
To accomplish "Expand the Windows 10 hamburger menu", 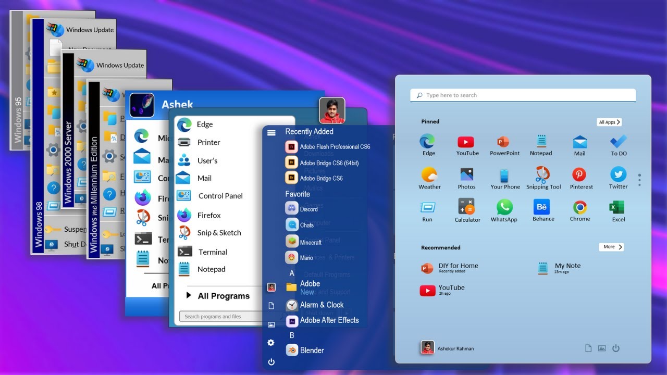I will [271, 133].
